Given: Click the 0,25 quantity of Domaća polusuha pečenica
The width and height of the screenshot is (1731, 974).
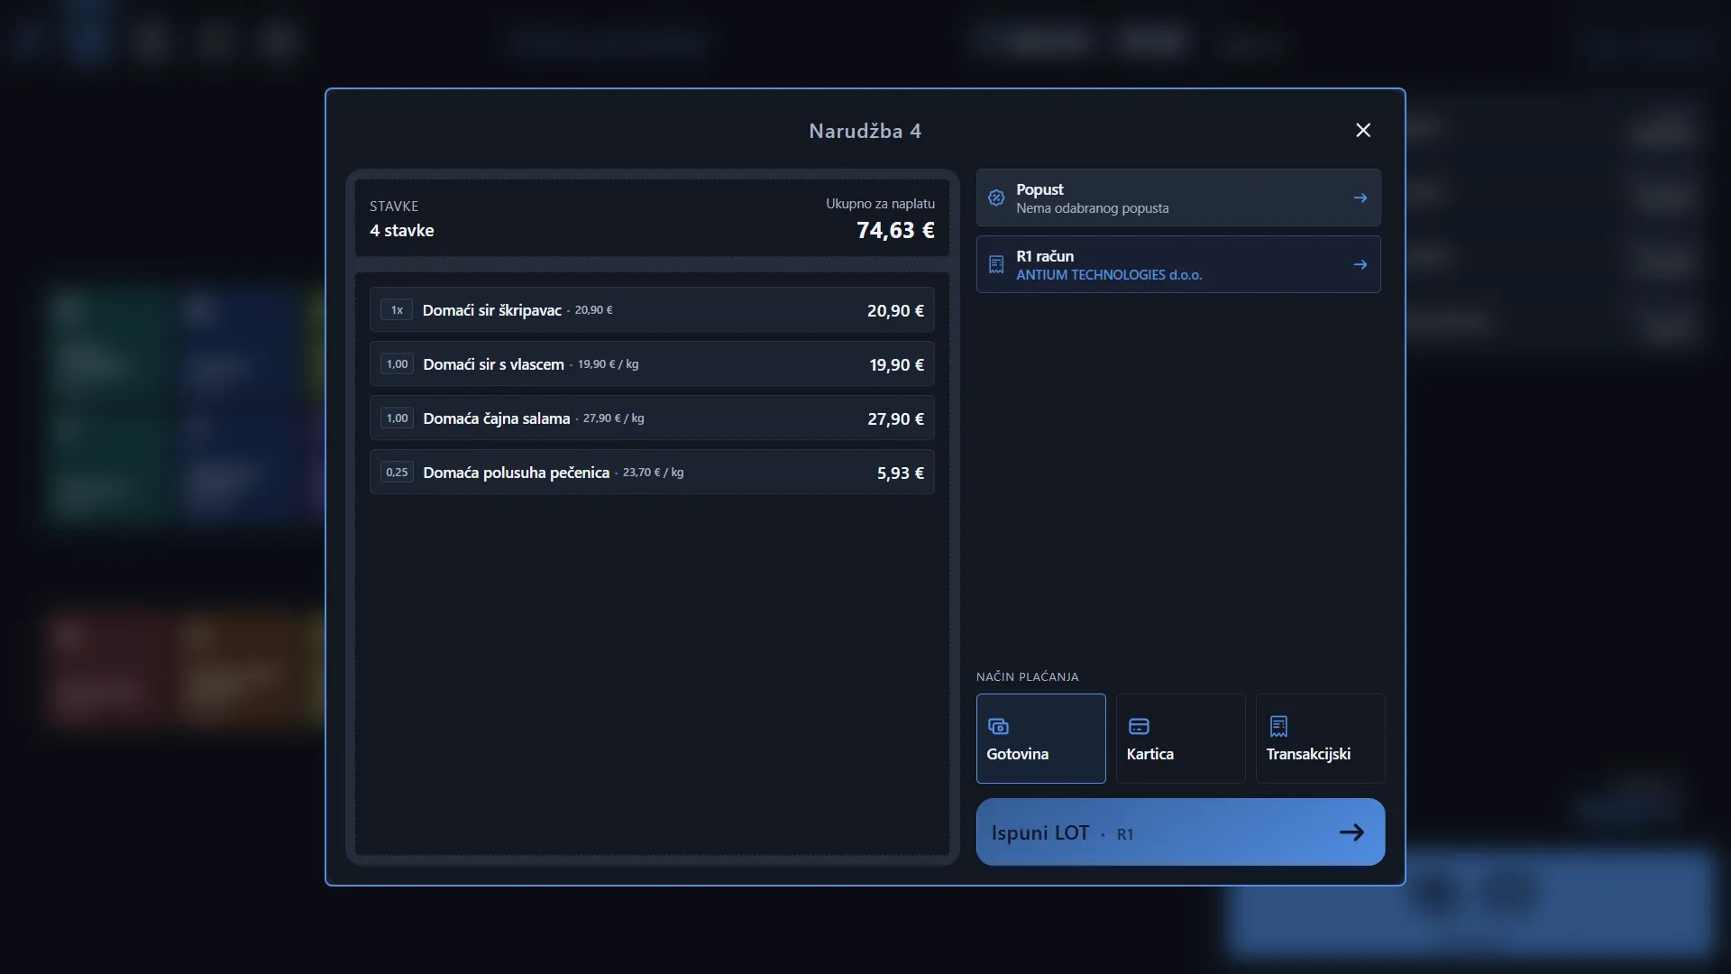Looking at the screenshot, I should [397, 473].
